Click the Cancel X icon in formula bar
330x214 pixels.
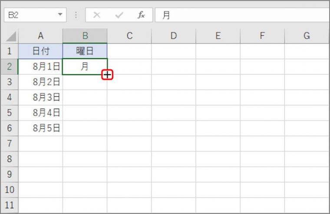point(97,15)
